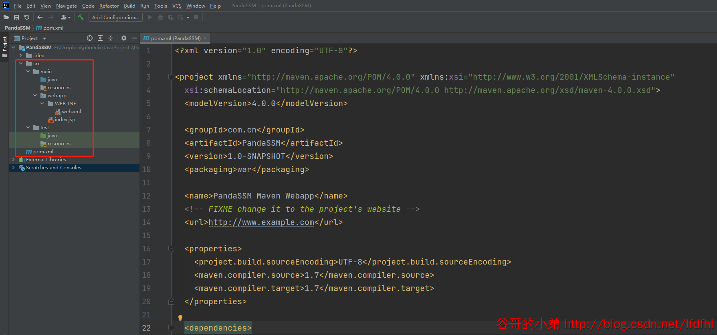Expand Scratches and Consoles node

tap(13, 167)
